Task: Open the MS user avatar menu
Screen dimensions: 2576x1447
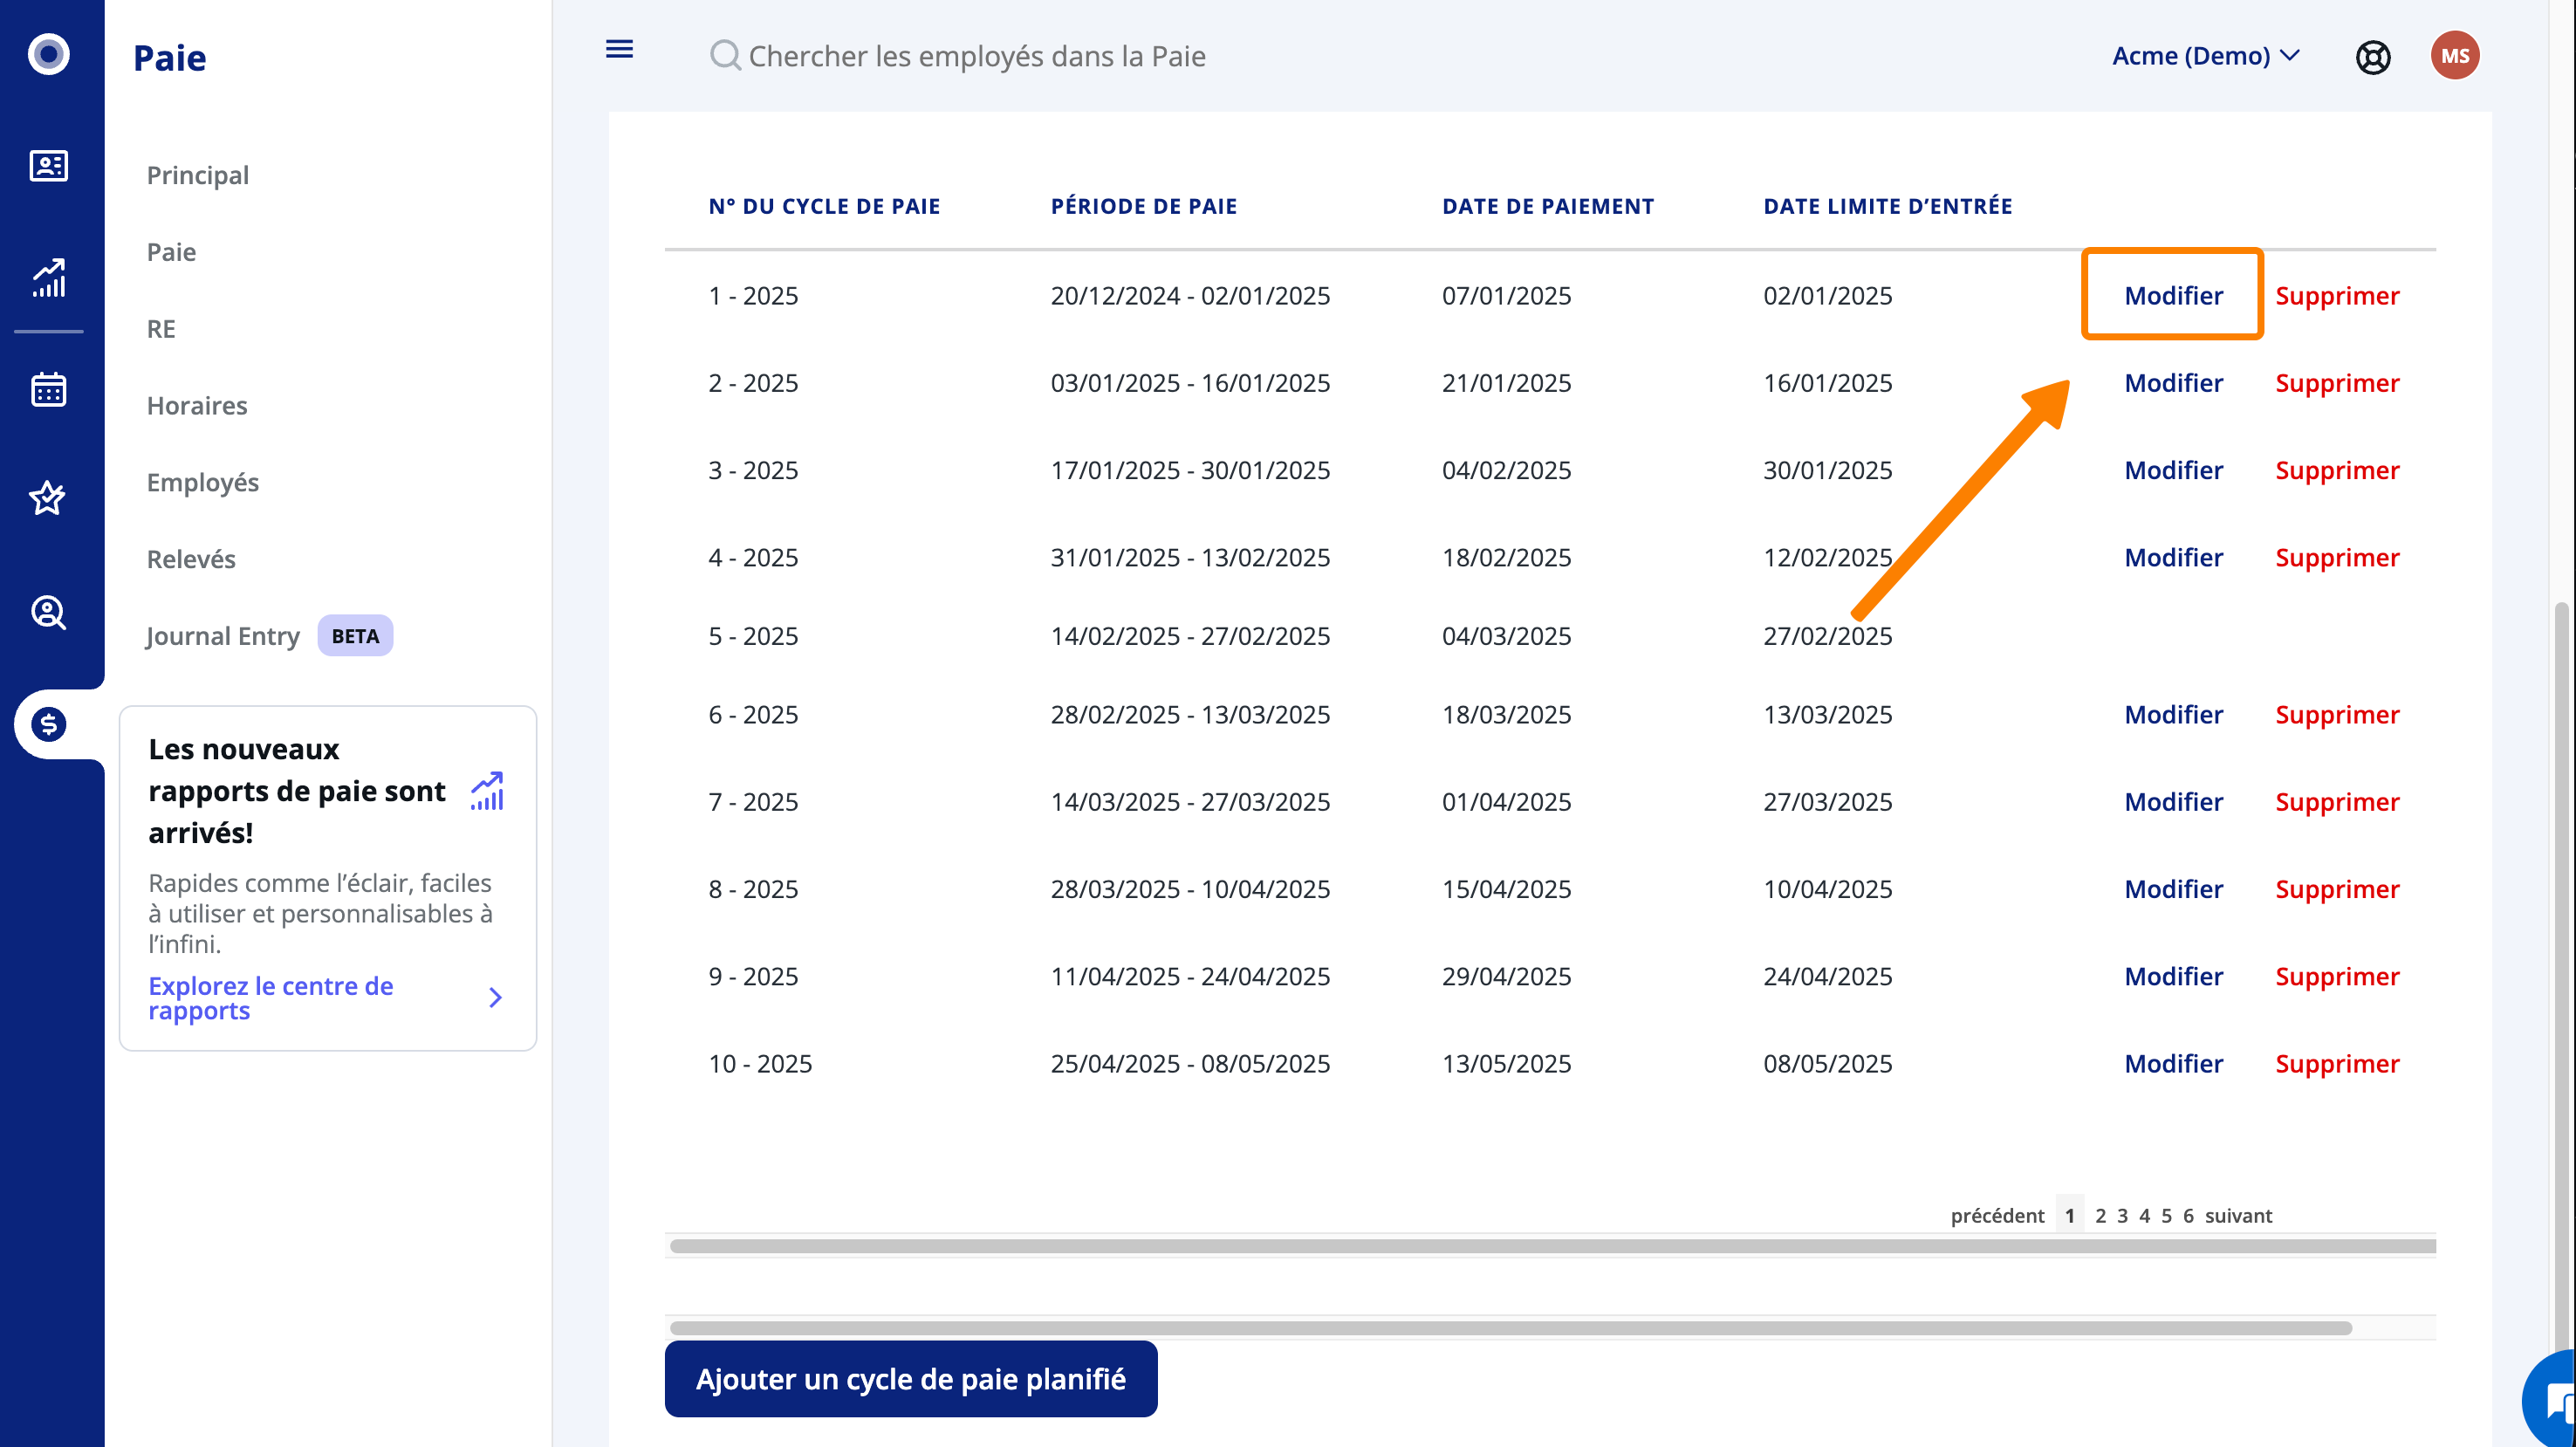Action: point(2454,56)
